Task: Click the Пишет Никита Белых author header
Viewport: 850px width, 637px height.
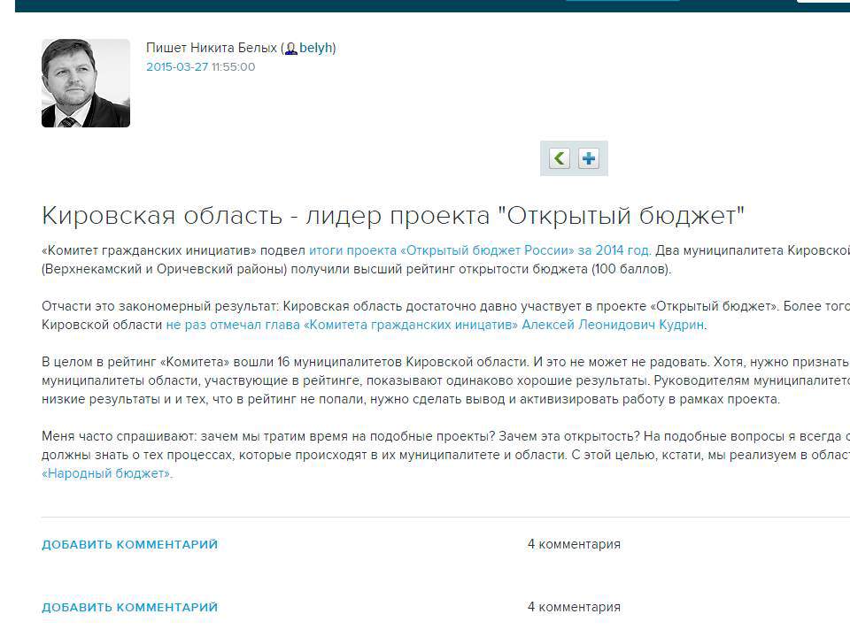Action: [212, 48]
